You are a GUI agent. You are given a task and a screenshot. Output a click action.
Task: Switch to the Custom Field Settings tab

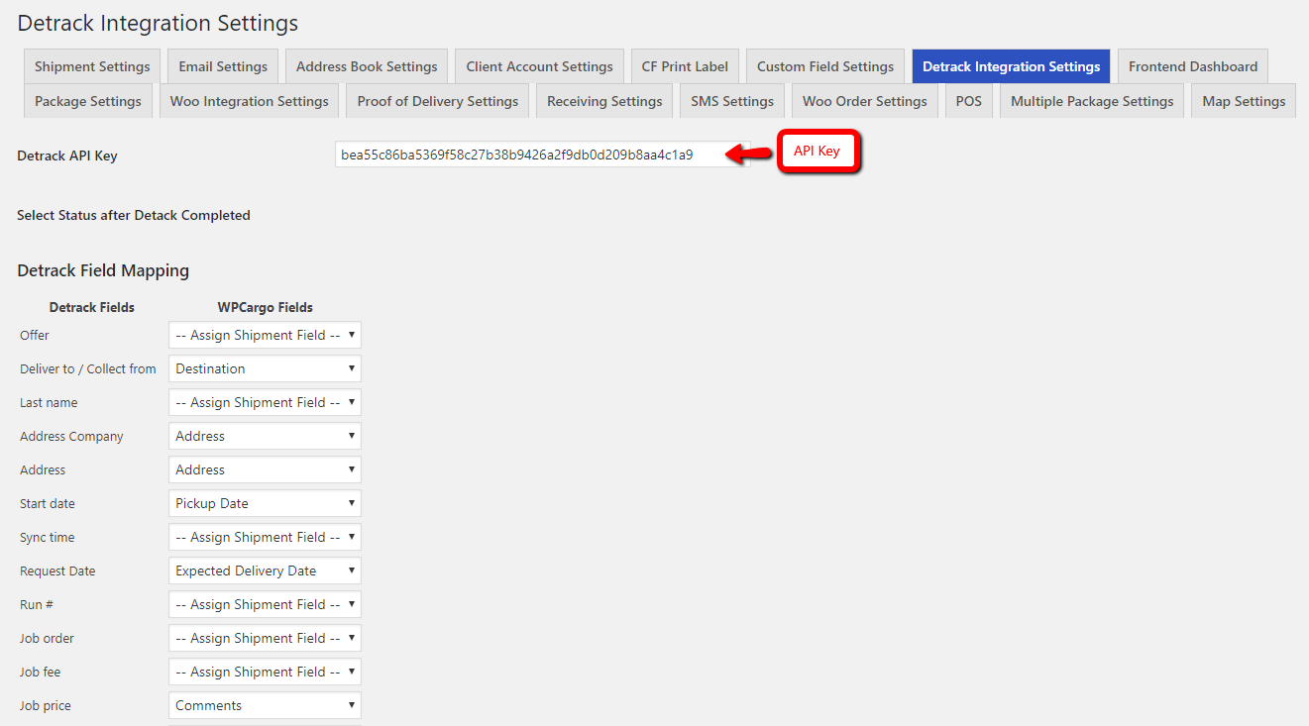[x=825, y=66]
